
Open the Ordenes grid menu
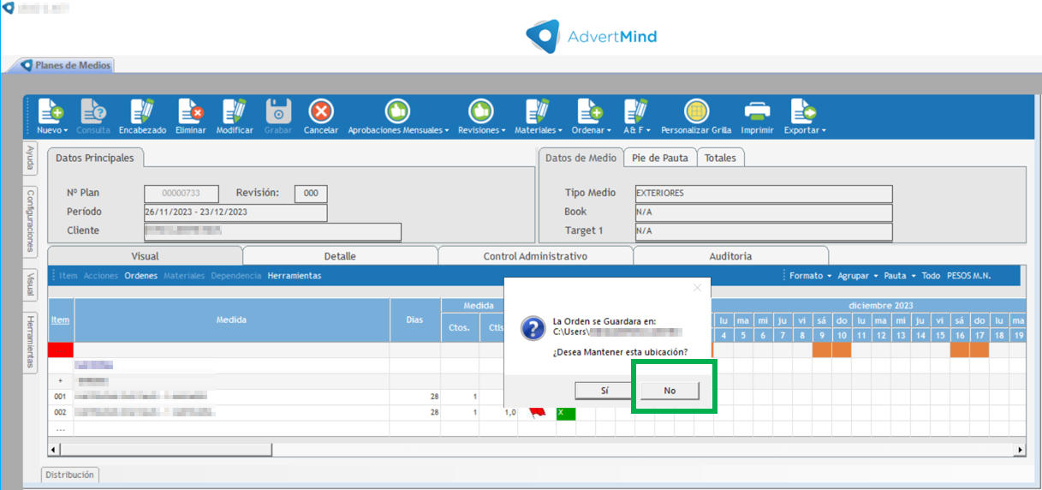coord(140,276)
